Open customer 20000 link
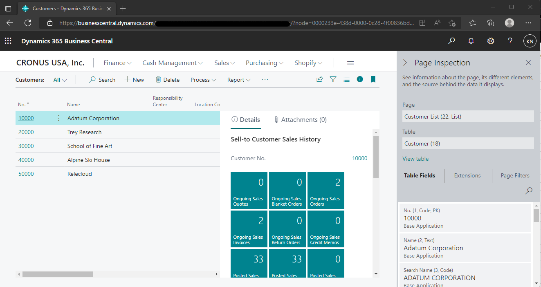This screenshot has height=287, width=541. click(26, 132)
